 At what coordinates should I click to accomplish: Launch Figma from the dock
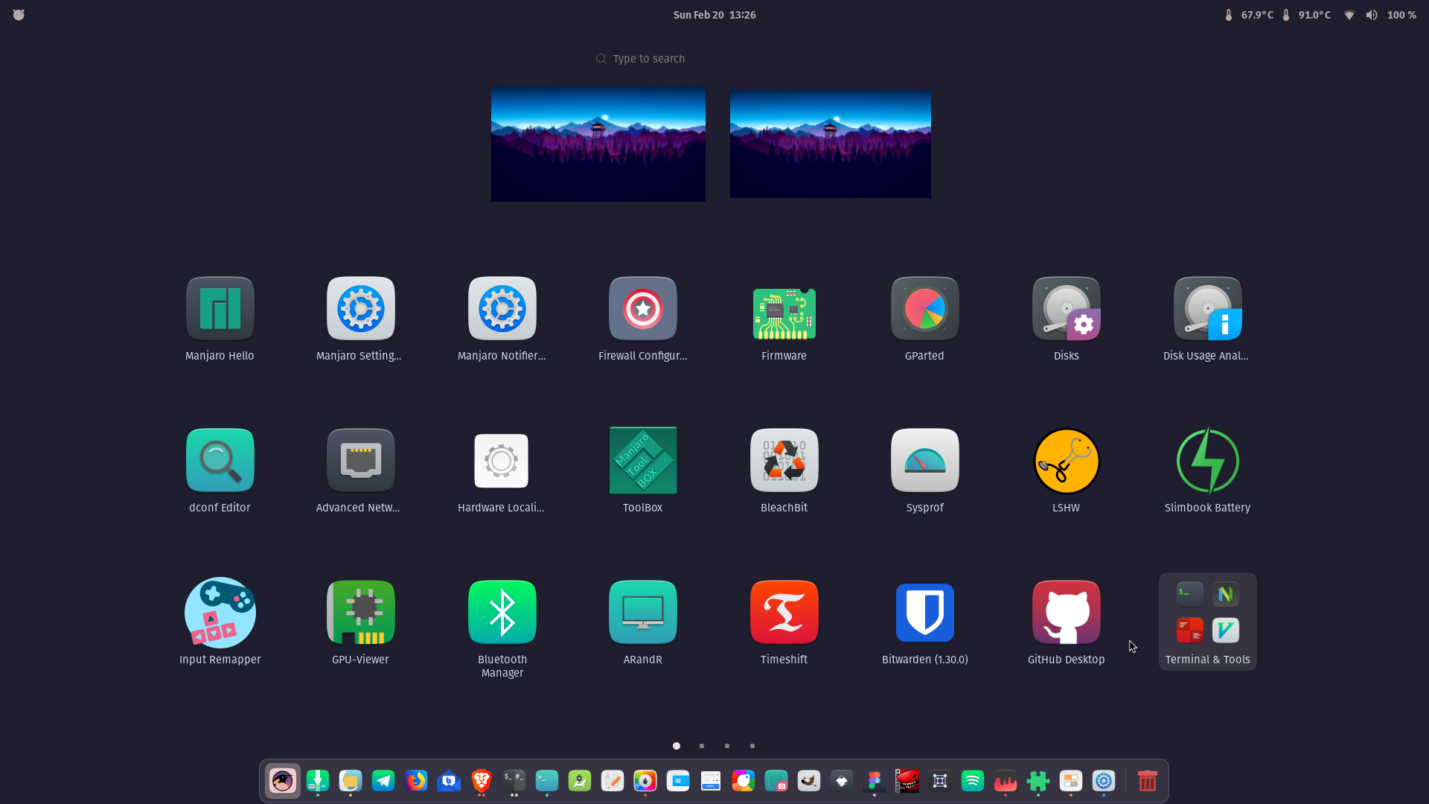pos(875,781)
